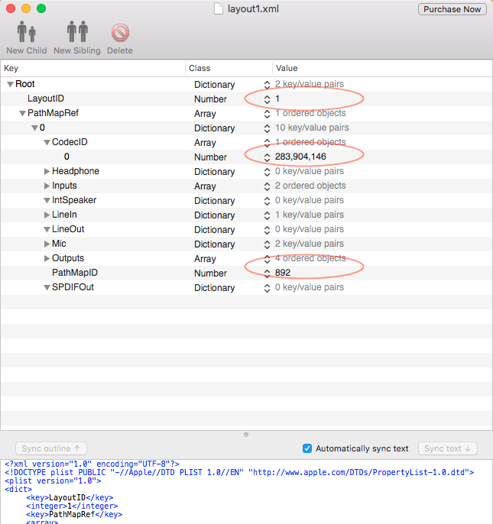Screen dimensions: 493x524
Task: Select the Headphone key label
Action: click(x=76, y=171)
